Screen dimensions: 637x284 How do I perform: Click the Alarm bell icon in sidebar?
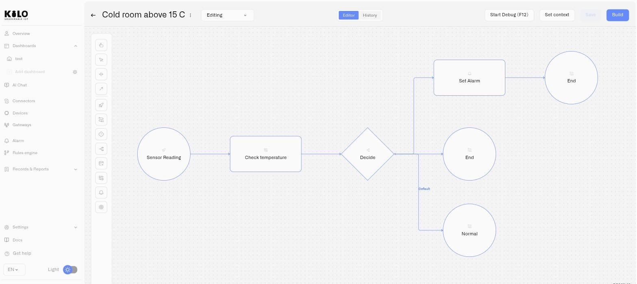pyautogui.click(x=6, y=141)
